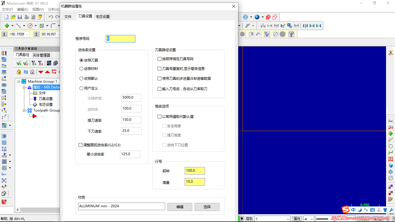Click the blue globe wireframe view icon
The width and height of the screenshot is (395, 222).
pos(246,17)
